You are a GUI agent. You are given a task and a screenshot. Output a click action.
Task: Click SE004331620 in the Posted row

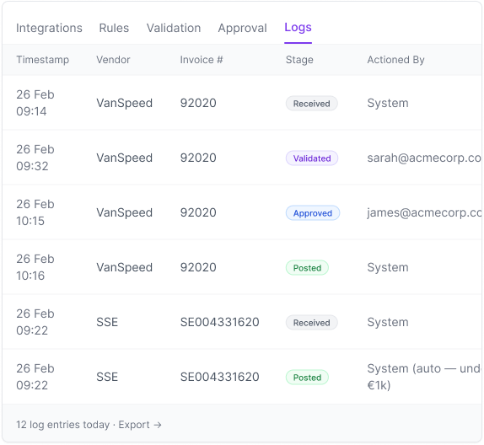point(219,377)
